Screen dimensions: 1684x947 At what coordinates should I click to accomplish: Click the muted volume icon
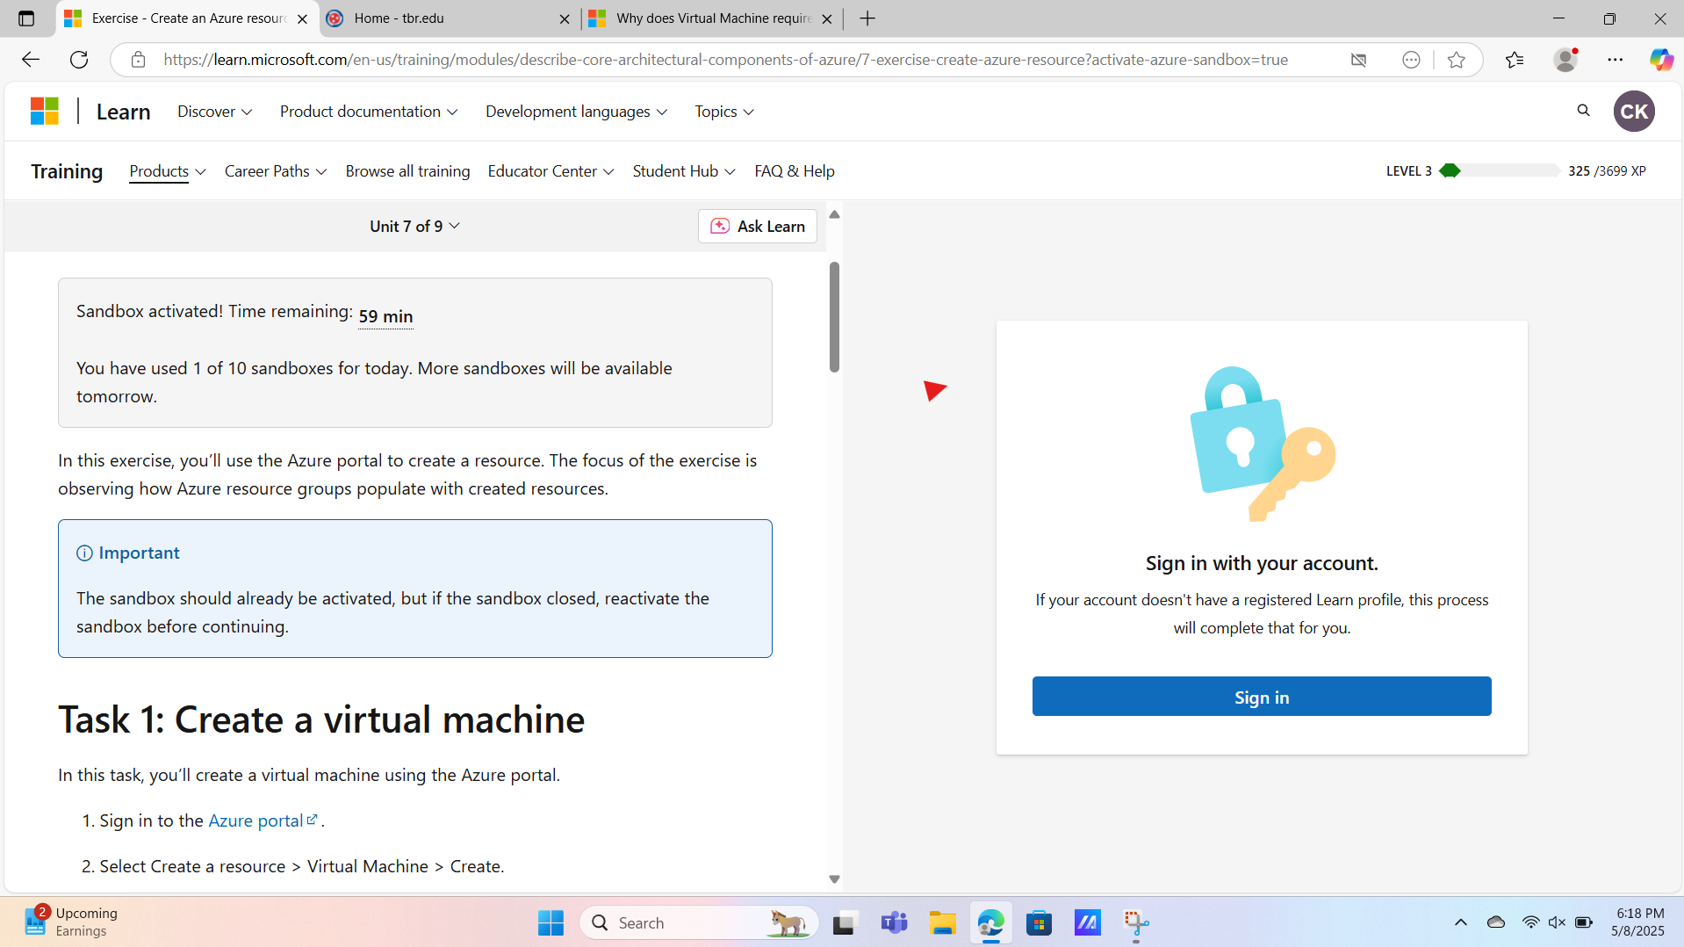(x=1557, y=922)
